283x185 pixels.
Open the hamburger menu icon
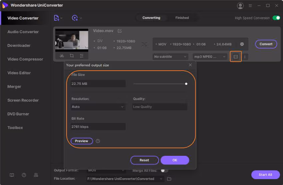click(250, 6)
